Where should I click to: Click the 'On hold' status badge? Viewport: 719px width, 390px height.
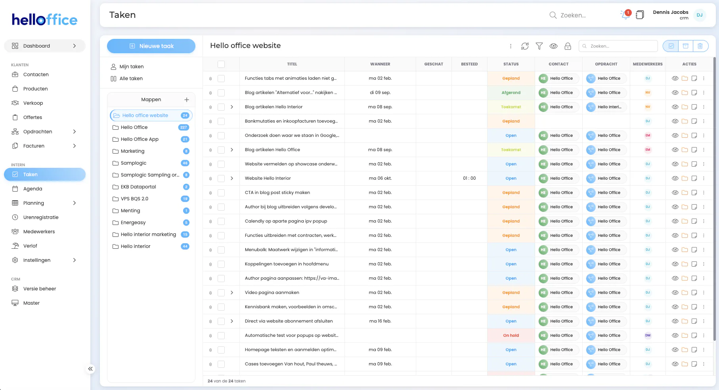511,335
